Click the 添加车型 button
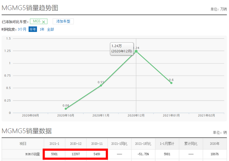 click(63, 21)
